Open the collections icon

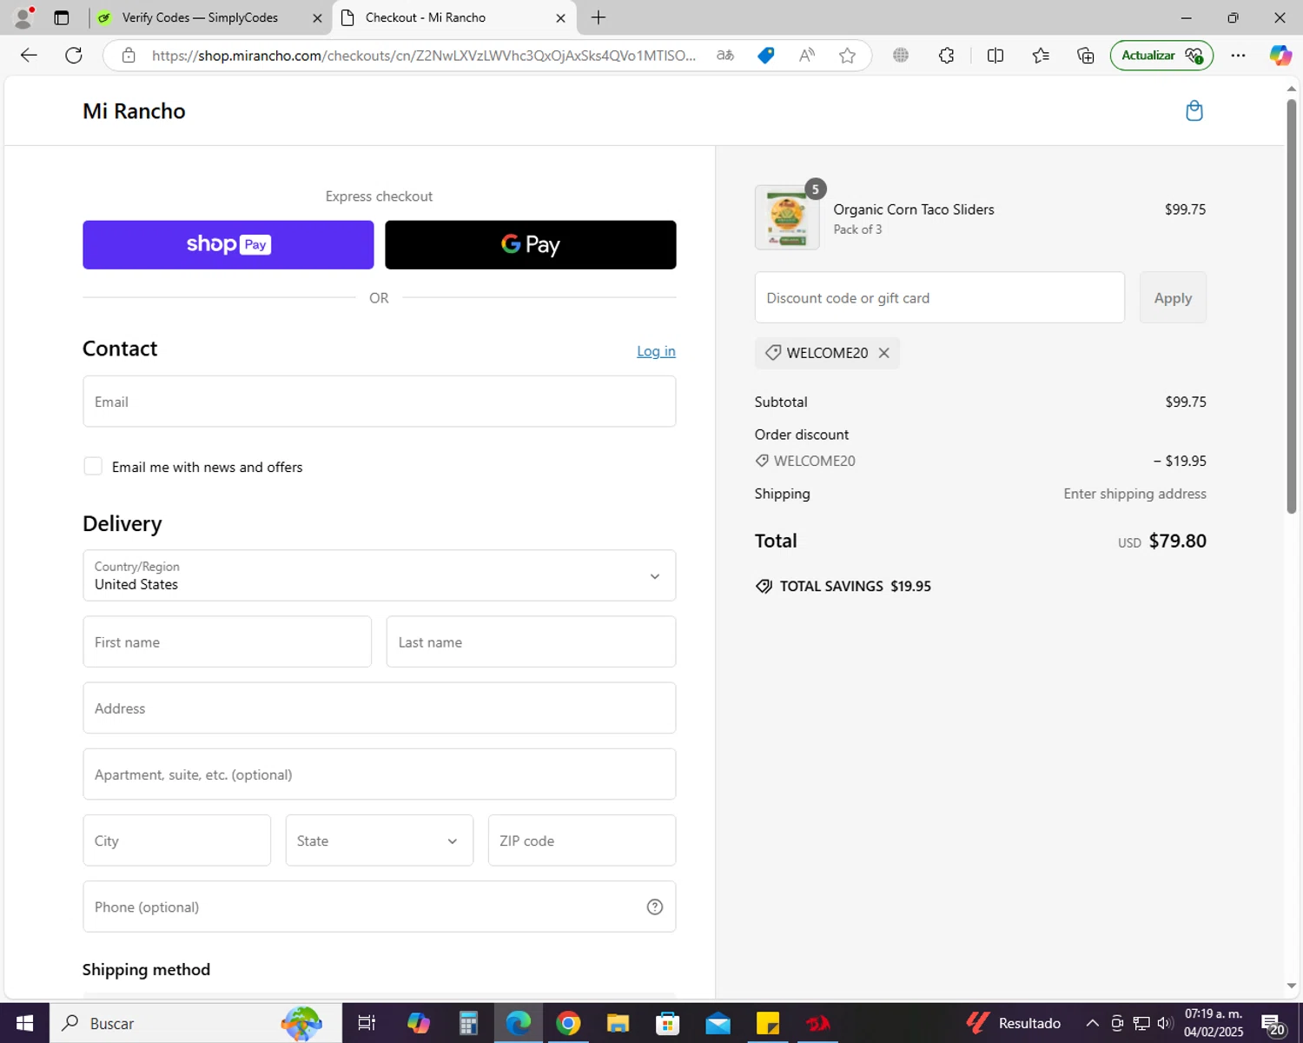1086,56
